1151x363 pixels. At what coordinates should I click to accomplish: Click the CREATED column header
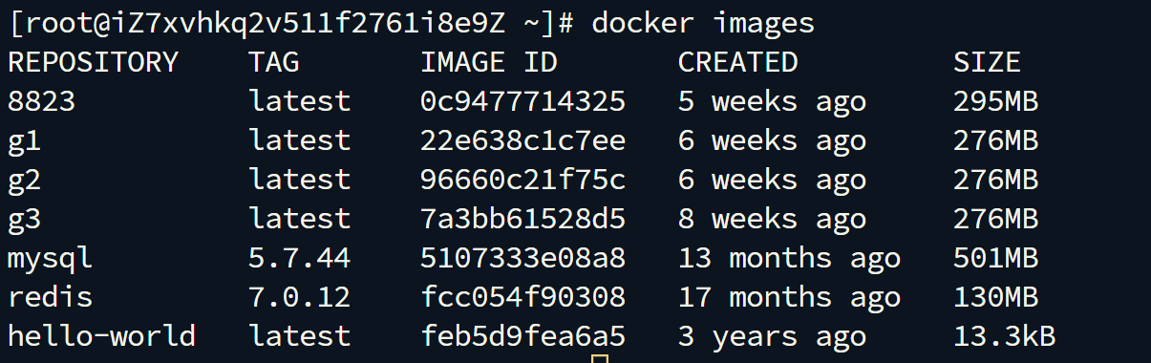point(737,62)
